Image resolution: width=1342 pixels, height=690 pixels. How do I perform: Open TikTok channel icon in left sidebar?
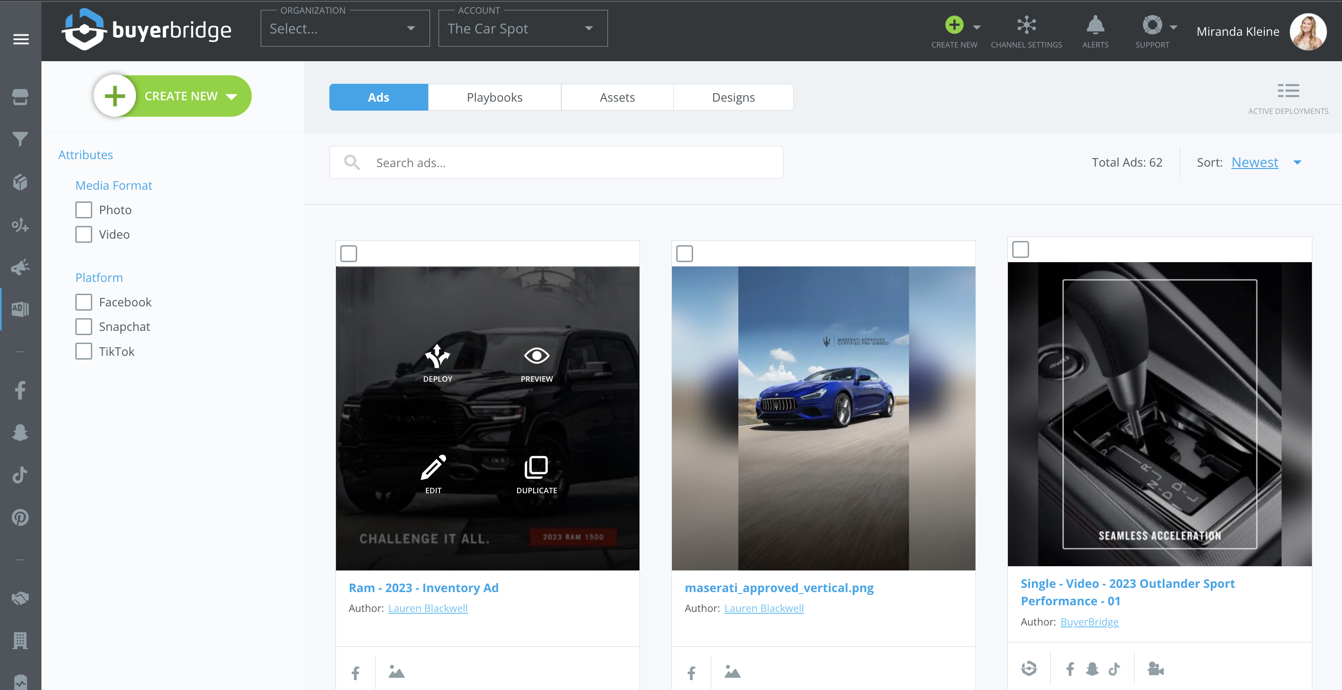pyautogui.click(x=20, y=475)
